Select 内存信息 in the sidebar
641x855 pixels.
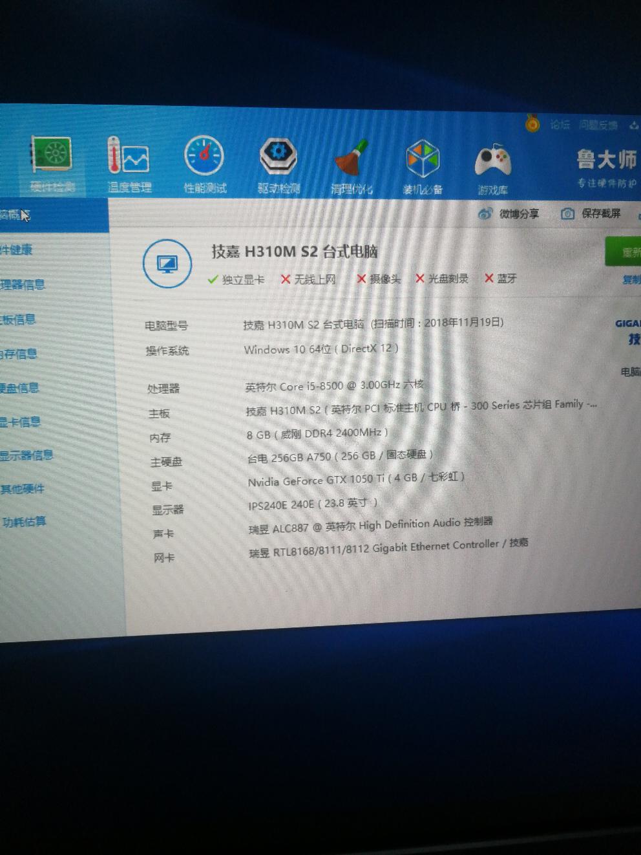coord(18,354)
